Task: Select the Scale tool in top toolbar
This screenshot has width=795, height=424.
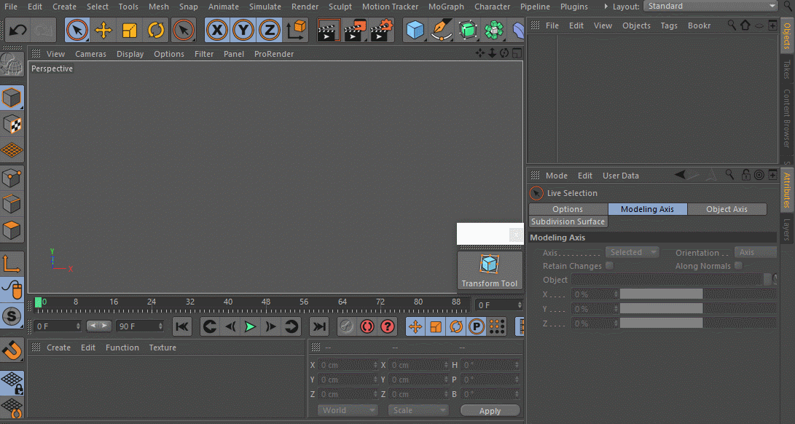Action: pos(130,31)
